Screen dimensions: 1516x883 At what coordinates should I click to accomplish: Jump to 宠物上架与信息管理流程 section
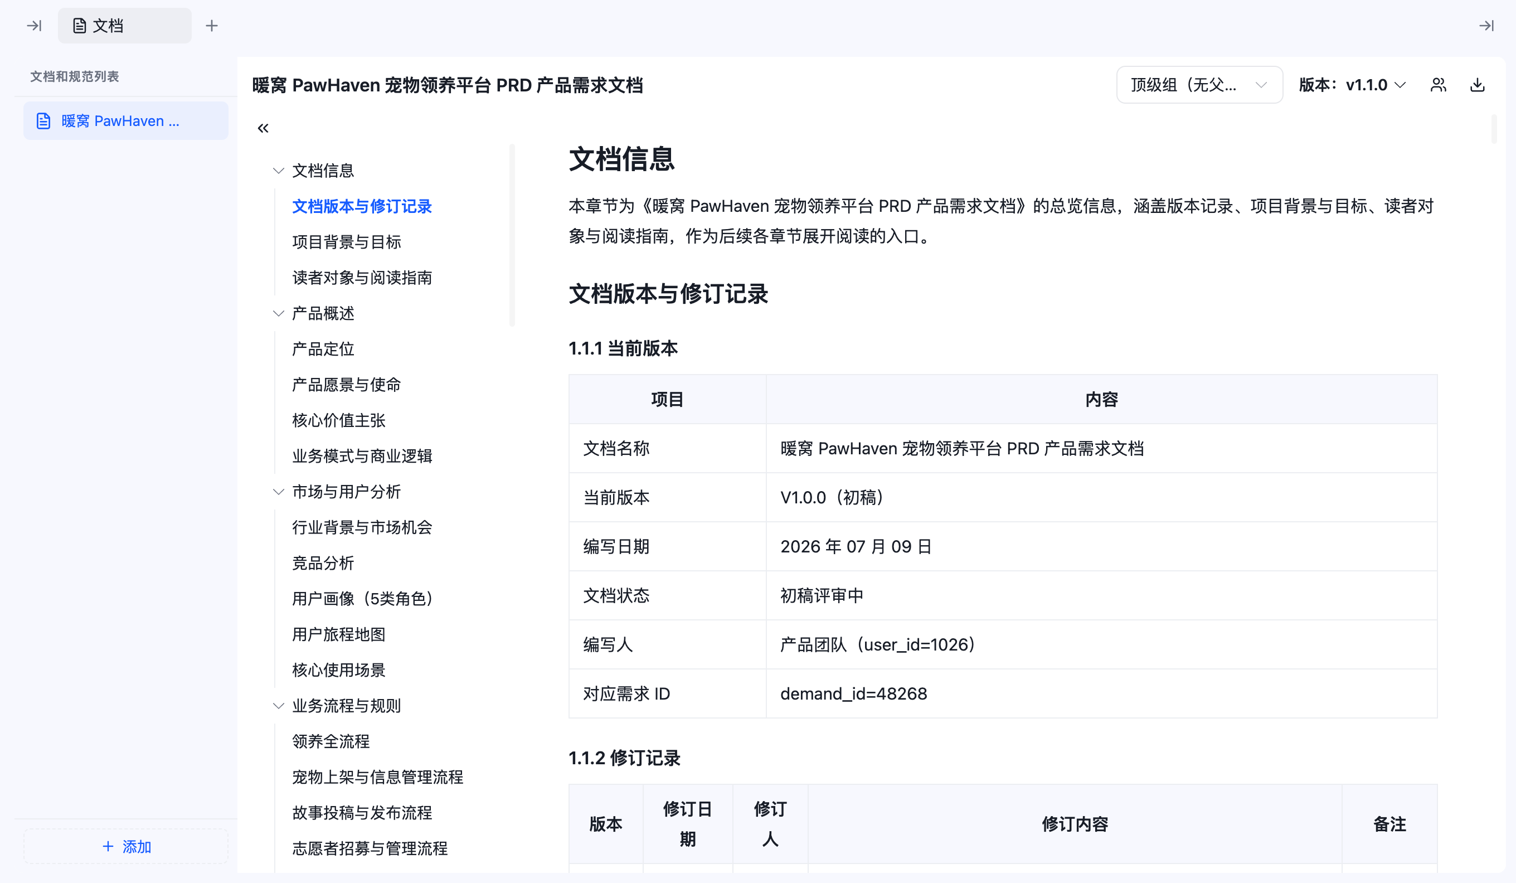click(x=378, y=777)
